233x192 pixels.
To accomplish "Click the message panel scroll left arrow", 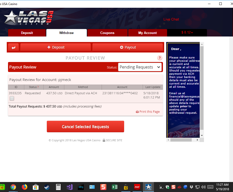I will (x=168, y=140).
